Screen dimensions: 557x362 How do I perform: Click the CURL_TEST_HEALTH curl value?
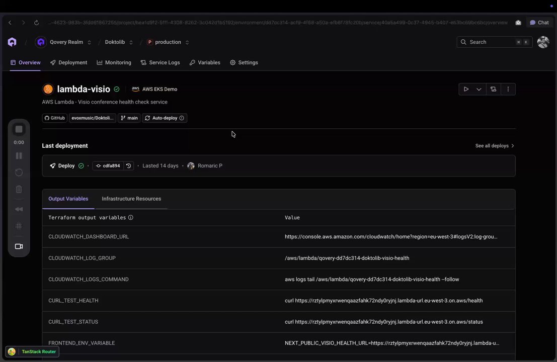click(383, 301)
